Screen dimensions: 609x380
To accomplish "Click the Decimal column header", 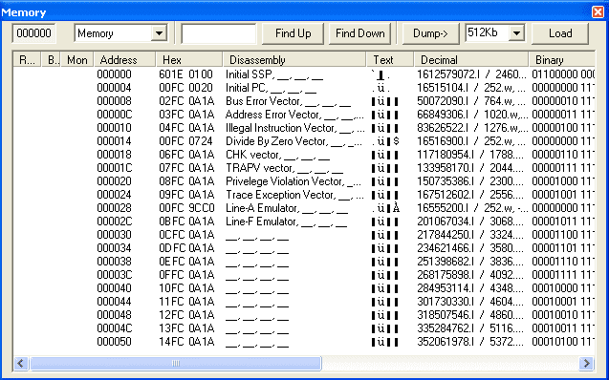I will click(x=471, y=60).
